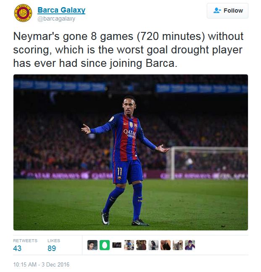Click the @barcagalaxy handle

pyautogui.click(x=56, y=19)
